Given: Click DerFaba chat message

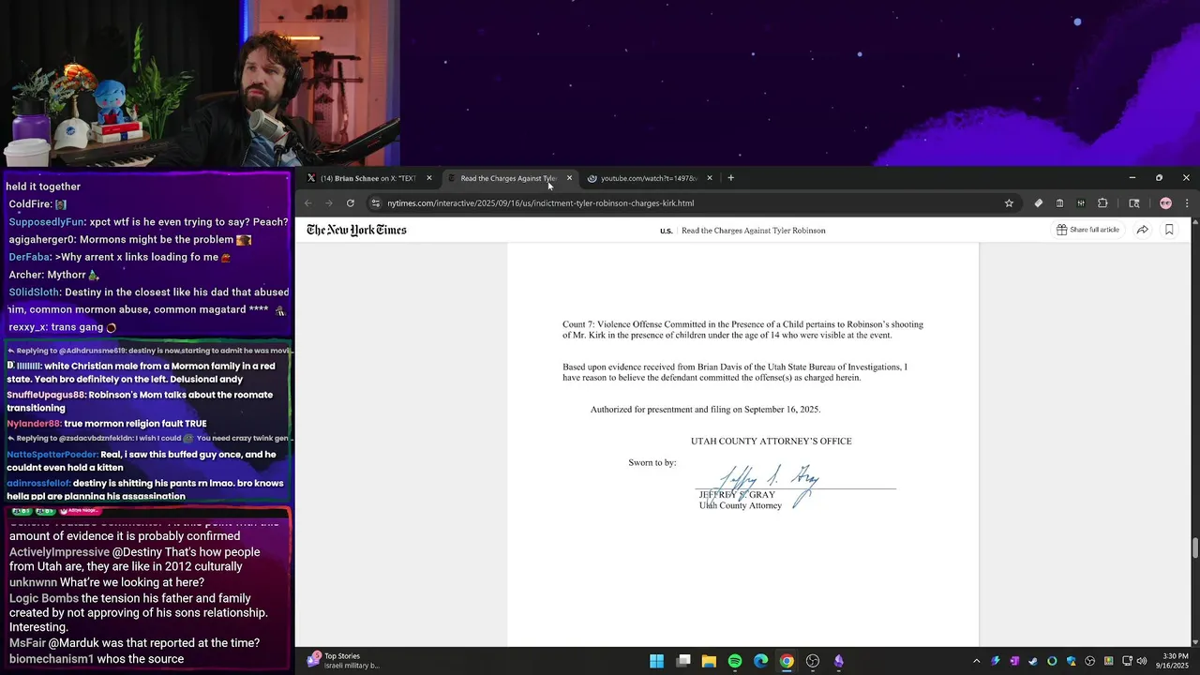Looking at the screenshot, I should coord(120,257).
